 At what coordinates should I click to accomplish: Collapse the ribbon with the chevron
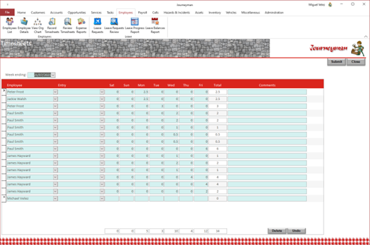point(365,36)
